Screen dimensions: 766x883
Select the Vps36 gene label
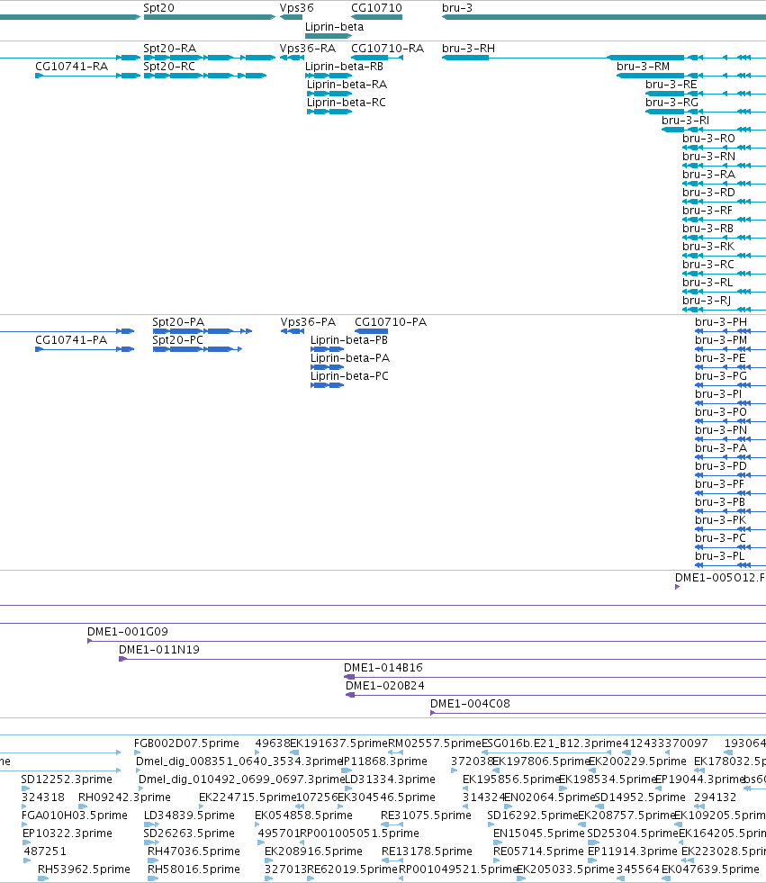[x=297, y=8]
